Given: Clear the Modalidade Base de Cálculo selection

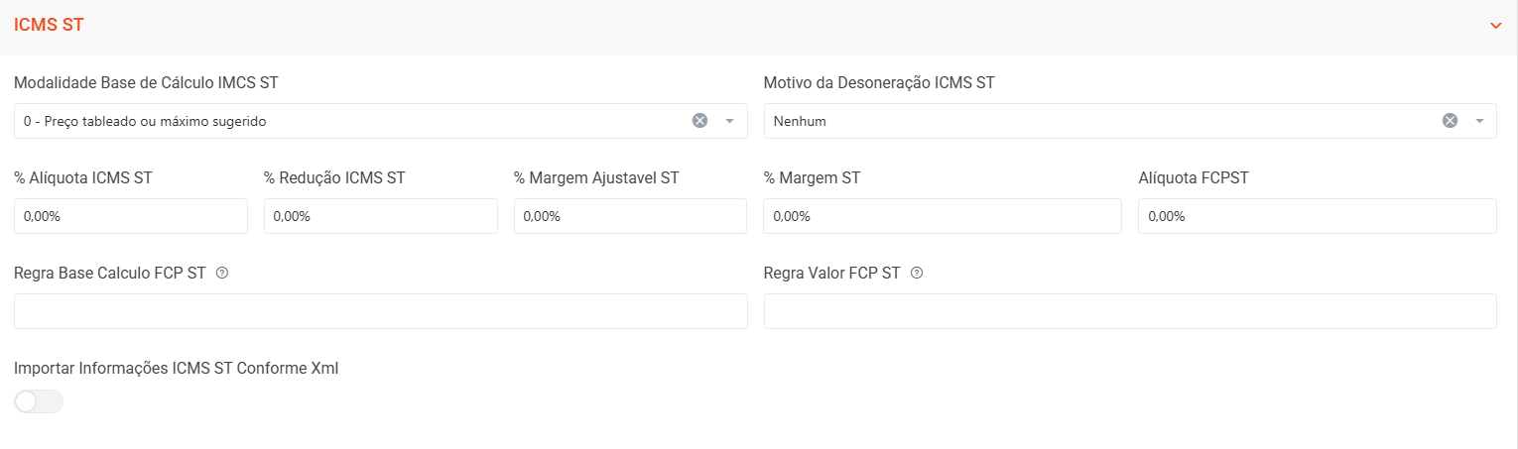Looking at the screenshot, I should point(699,121).
